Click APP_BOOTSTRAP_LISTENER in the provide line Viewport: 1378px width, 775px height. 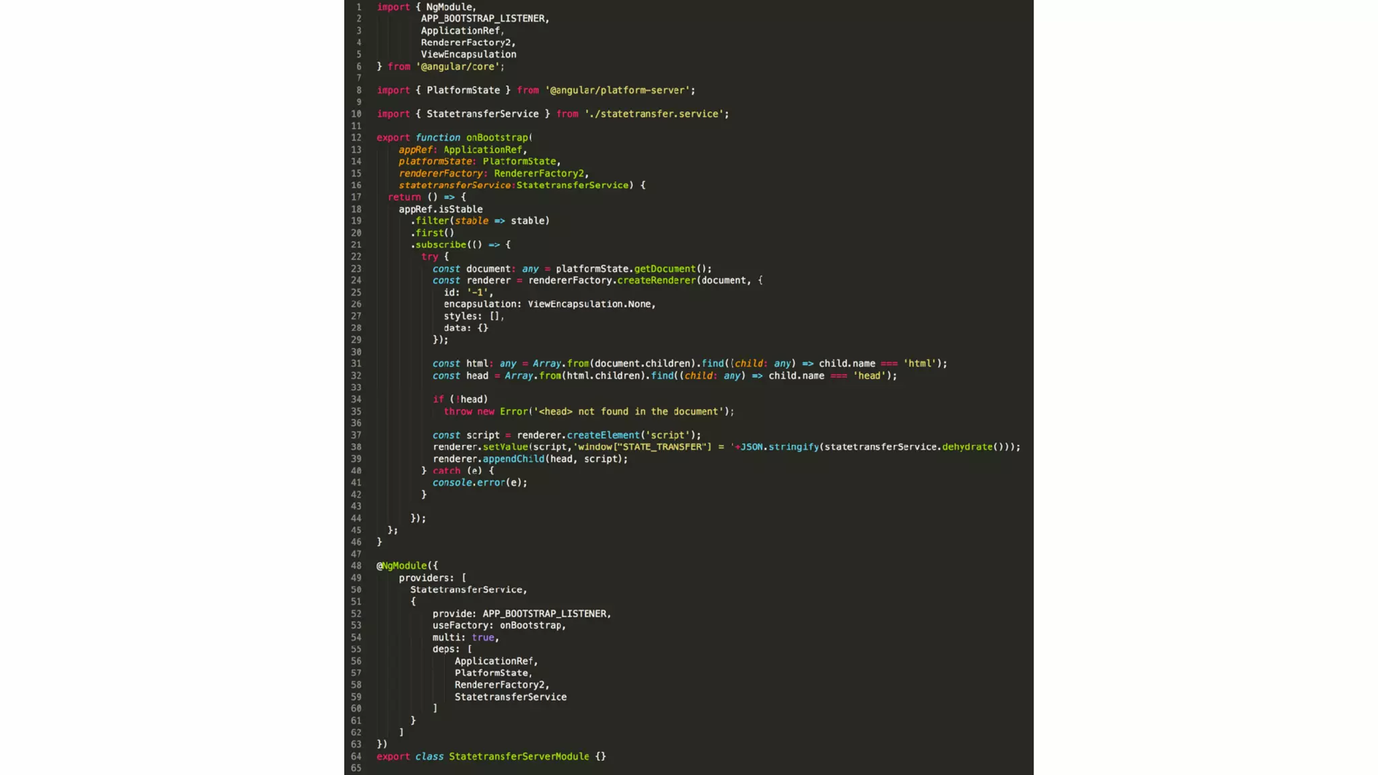point(545,614)
